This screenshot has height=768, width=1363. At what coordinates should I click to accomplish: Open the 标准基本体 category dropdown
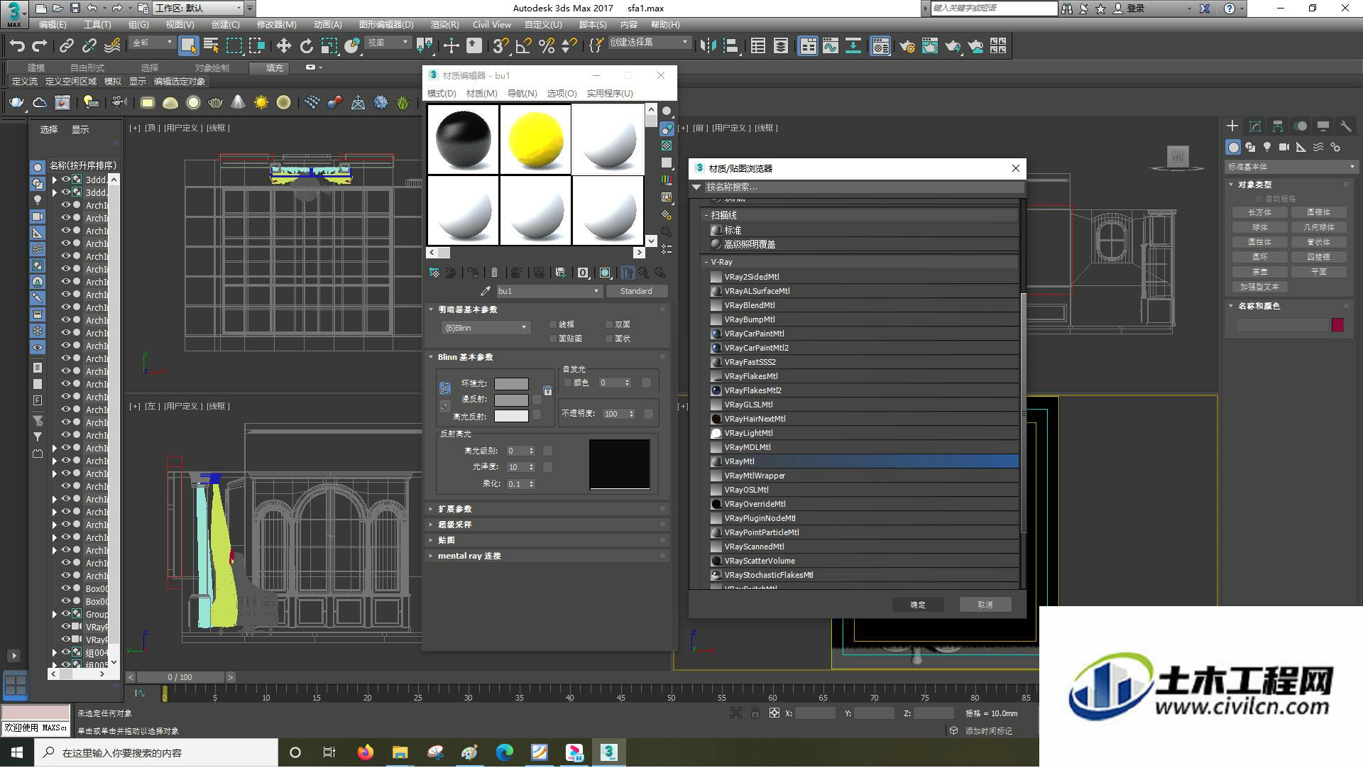(1291, 167)
